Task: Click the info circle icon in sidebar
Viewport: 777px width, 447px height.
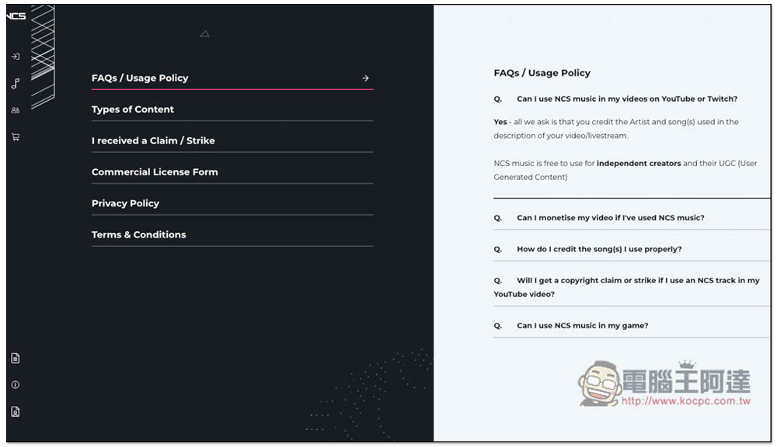Action: click(16, 385)
